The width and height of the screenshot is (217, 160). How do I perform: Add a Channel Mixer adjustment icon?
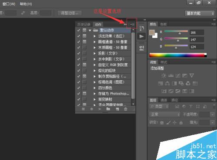coord(188,83)
